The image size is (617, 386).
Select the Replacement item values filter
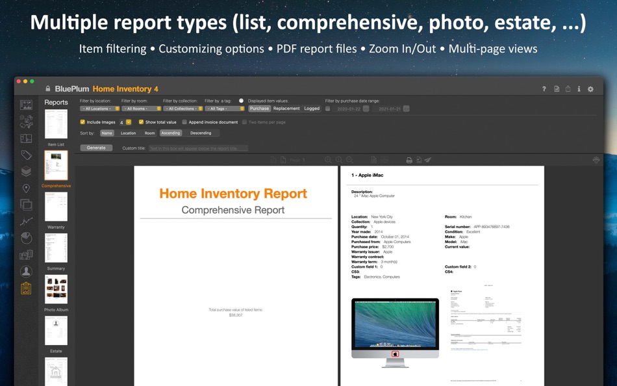tap(286, 109)
